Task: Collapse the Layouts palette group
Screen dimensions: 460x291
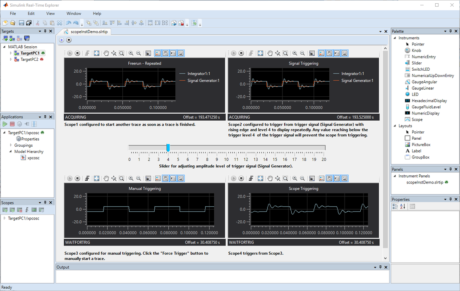Action: 395,126
